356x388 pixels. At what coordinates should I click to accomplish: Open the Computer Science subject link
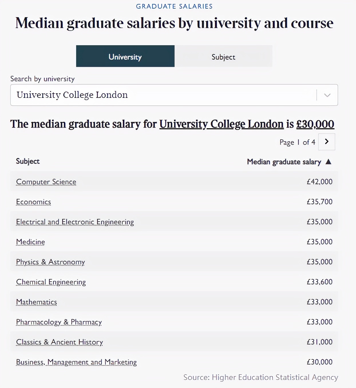(x=46, y=182)
